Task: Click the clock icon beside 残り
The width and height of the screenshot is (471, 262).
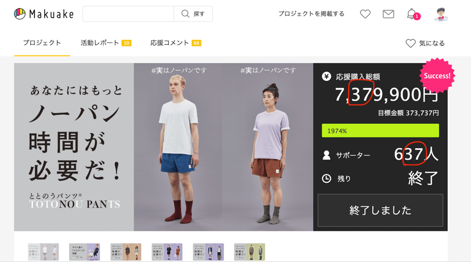Action: coord(327,178)
